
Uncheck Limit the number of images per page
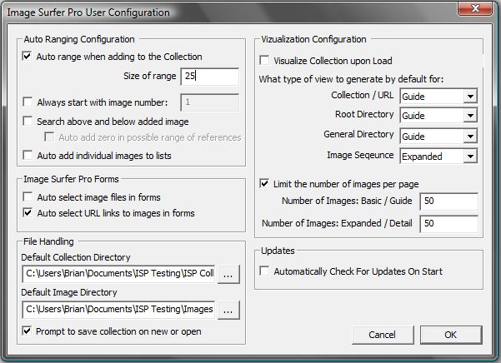tap(264, 184)
